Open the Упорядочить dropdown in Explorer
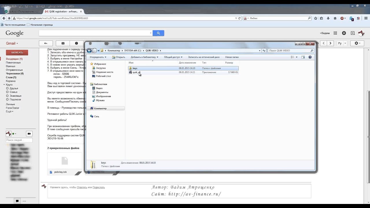 point(98,57)
